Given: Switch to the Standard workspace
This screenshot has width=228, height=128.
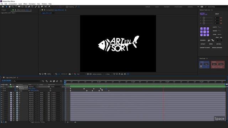Looking at the screenshot, I should pyautogui.click(x=167, y=7).
